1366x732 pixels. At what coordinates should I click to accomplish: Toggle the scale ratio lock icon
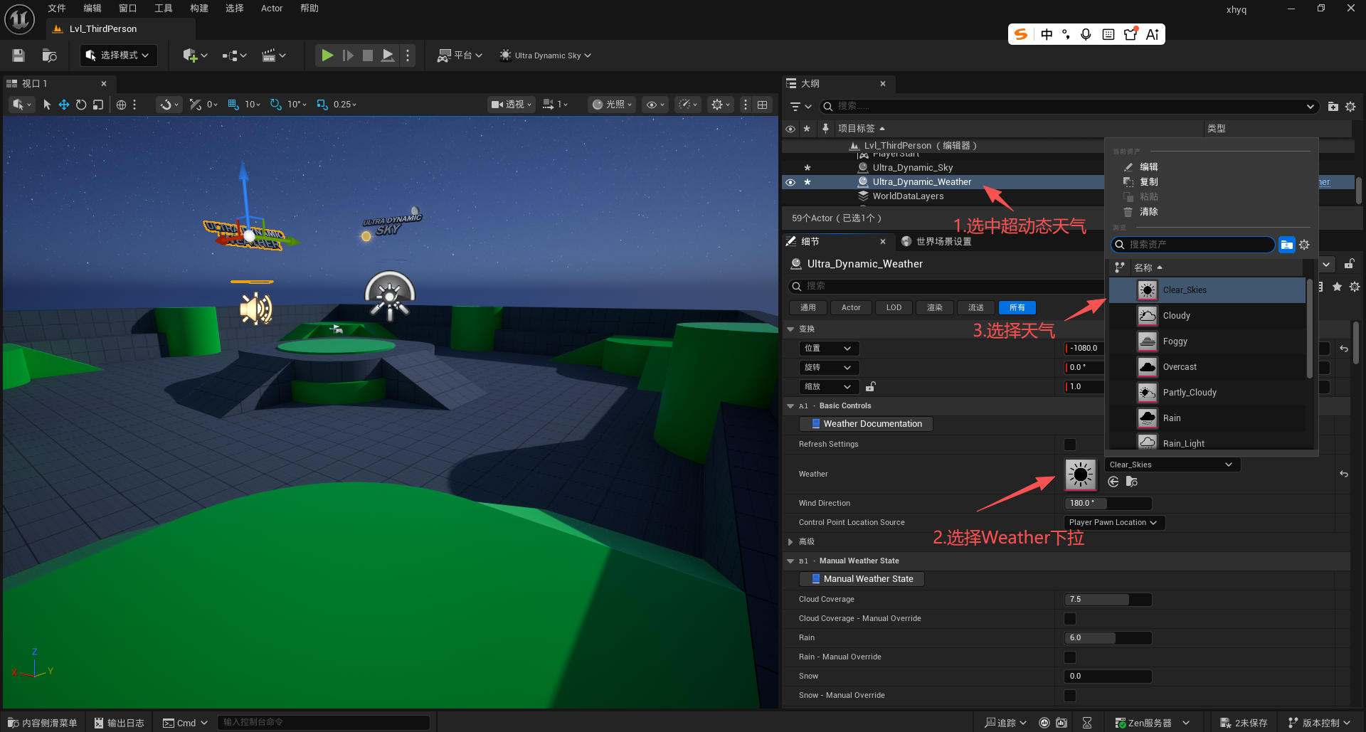pos(870,387)
